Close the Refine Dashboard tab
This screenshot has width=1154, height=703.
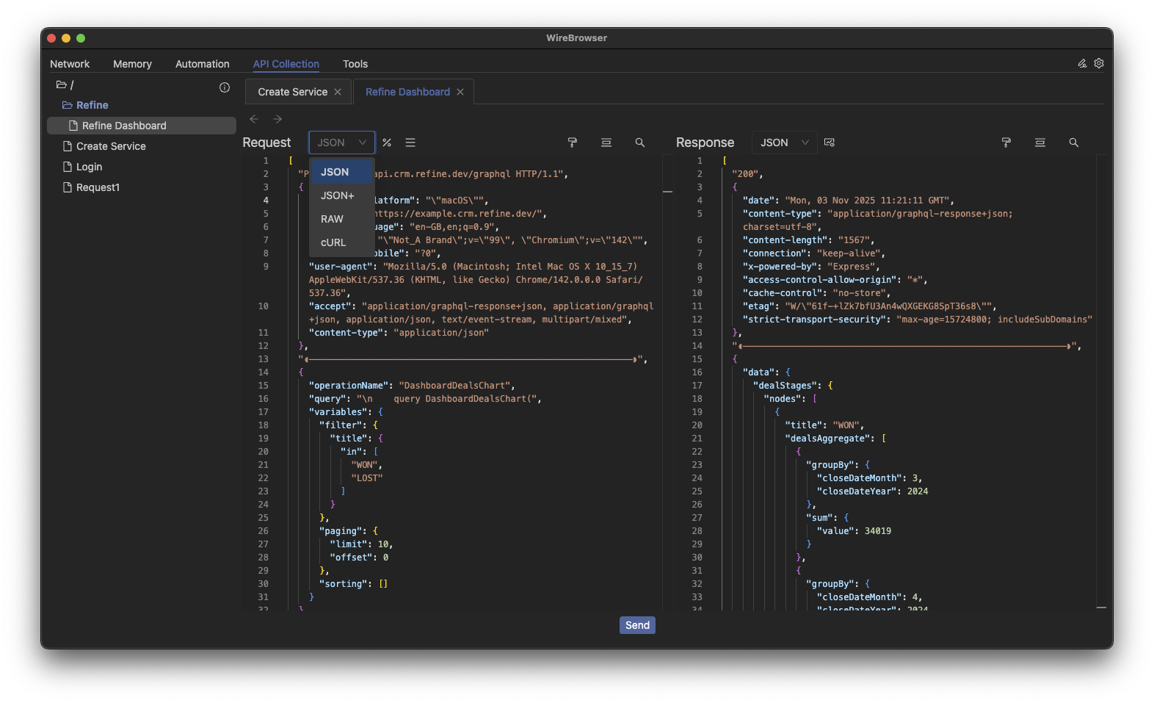460,92
